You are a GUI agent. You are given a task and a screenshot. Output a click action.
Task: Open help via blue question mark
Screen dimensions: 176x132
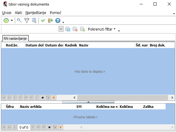(58, 20)
